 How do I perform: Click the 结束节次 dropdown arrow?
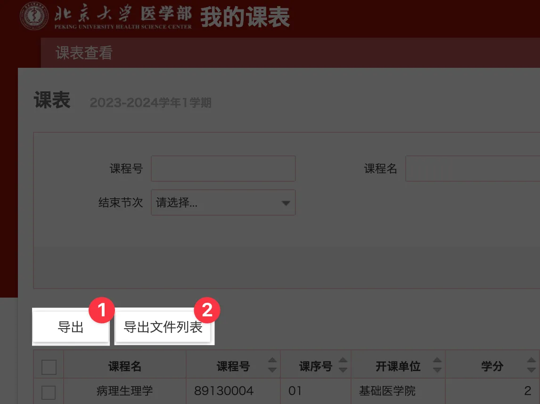(x=286, y=203)
